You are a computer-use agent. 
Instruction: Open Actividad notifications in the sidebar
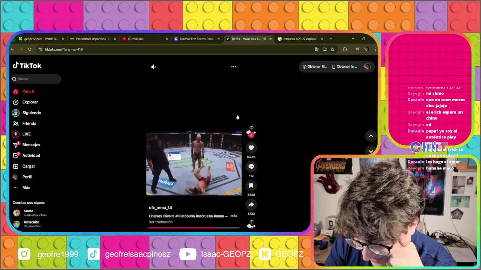click(31, 156)
